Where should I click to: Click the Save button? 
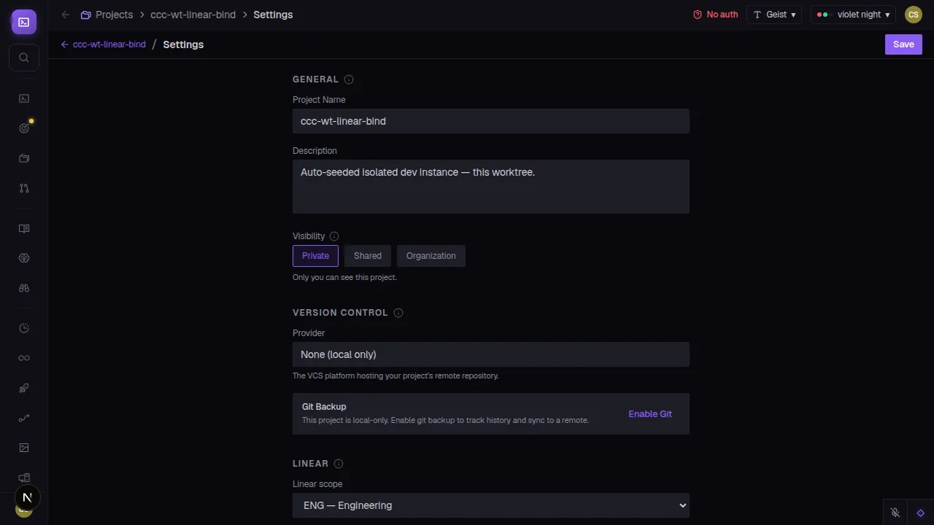coord(903,44)
